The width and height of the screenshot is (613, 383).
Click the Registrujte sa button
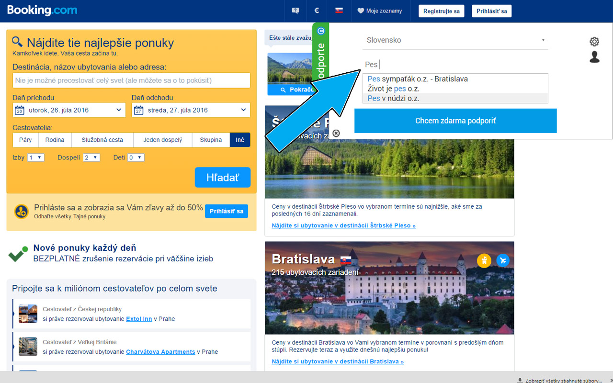click(441, 11)
